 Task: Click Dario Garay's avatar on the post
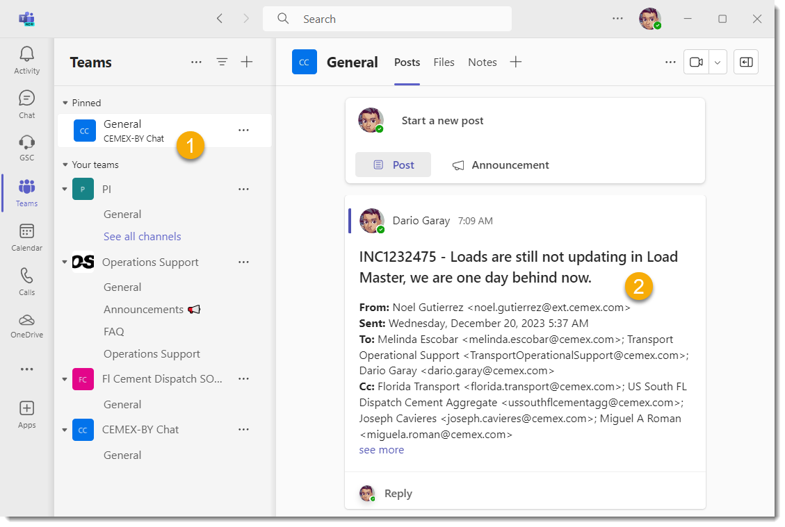click(371, 221)
